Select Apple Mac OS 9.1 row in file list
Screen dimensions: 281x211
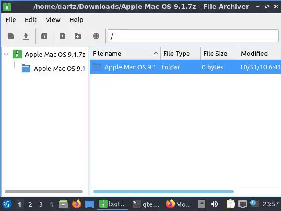coord(185,67)
